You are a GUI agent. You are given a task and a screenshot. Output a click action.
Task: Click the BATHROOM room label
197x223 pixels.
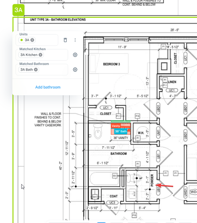click(x=119, y=154)
